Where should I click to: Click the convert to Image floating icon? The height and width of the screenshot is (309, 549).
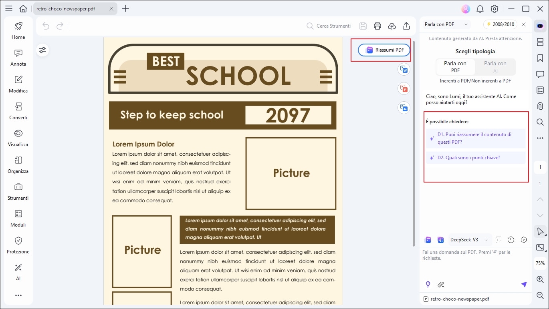(404, 108)
